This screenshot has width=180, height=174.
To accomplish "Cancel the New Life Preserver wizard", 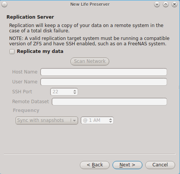I will tap(160, 165).
